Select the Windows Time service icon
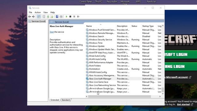Screen dimensions: 197x111 coord(87,43)
